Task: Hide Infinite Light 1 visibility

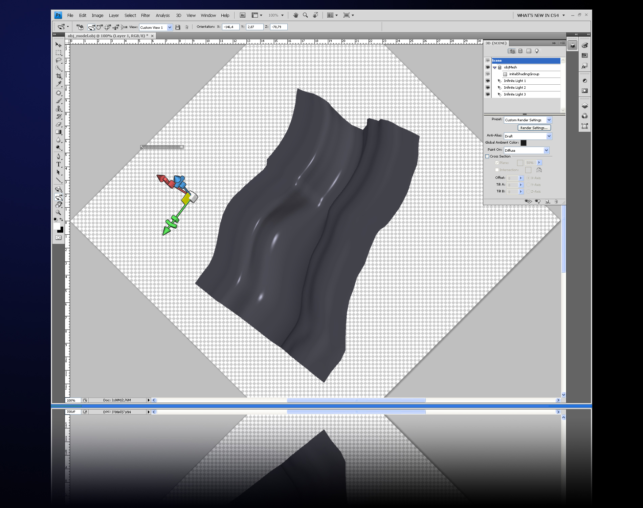Action: click(488, 81)
